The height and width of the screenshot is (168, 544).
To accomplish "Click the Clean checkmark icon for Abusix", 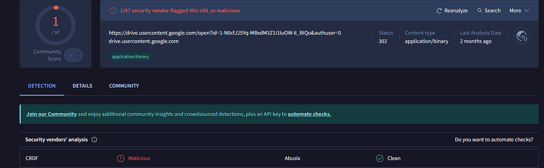I will [x=380, y=158].
